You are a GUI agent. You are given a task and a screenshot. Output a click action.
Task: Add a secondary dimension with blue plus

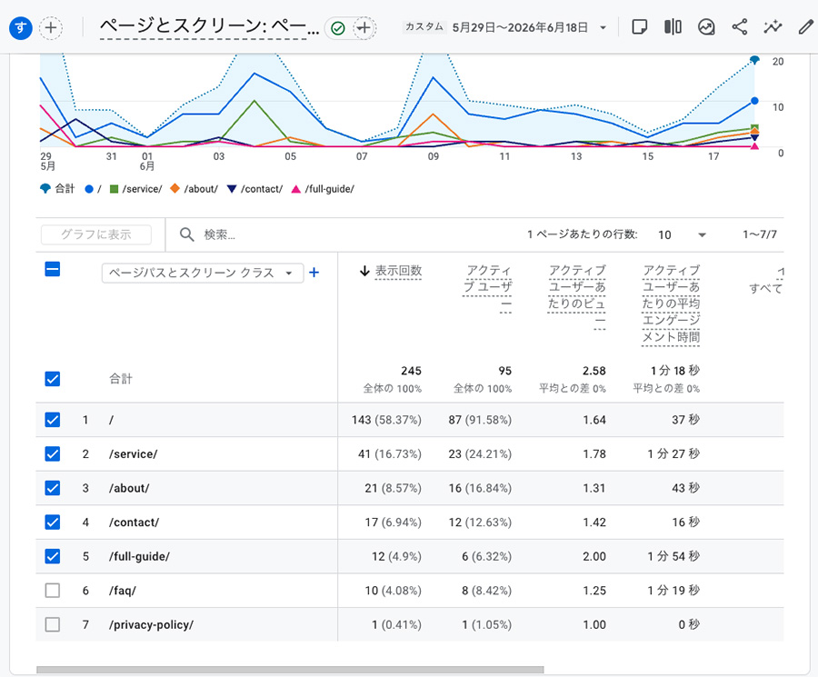pyautogui.click(x=314, y=273)
